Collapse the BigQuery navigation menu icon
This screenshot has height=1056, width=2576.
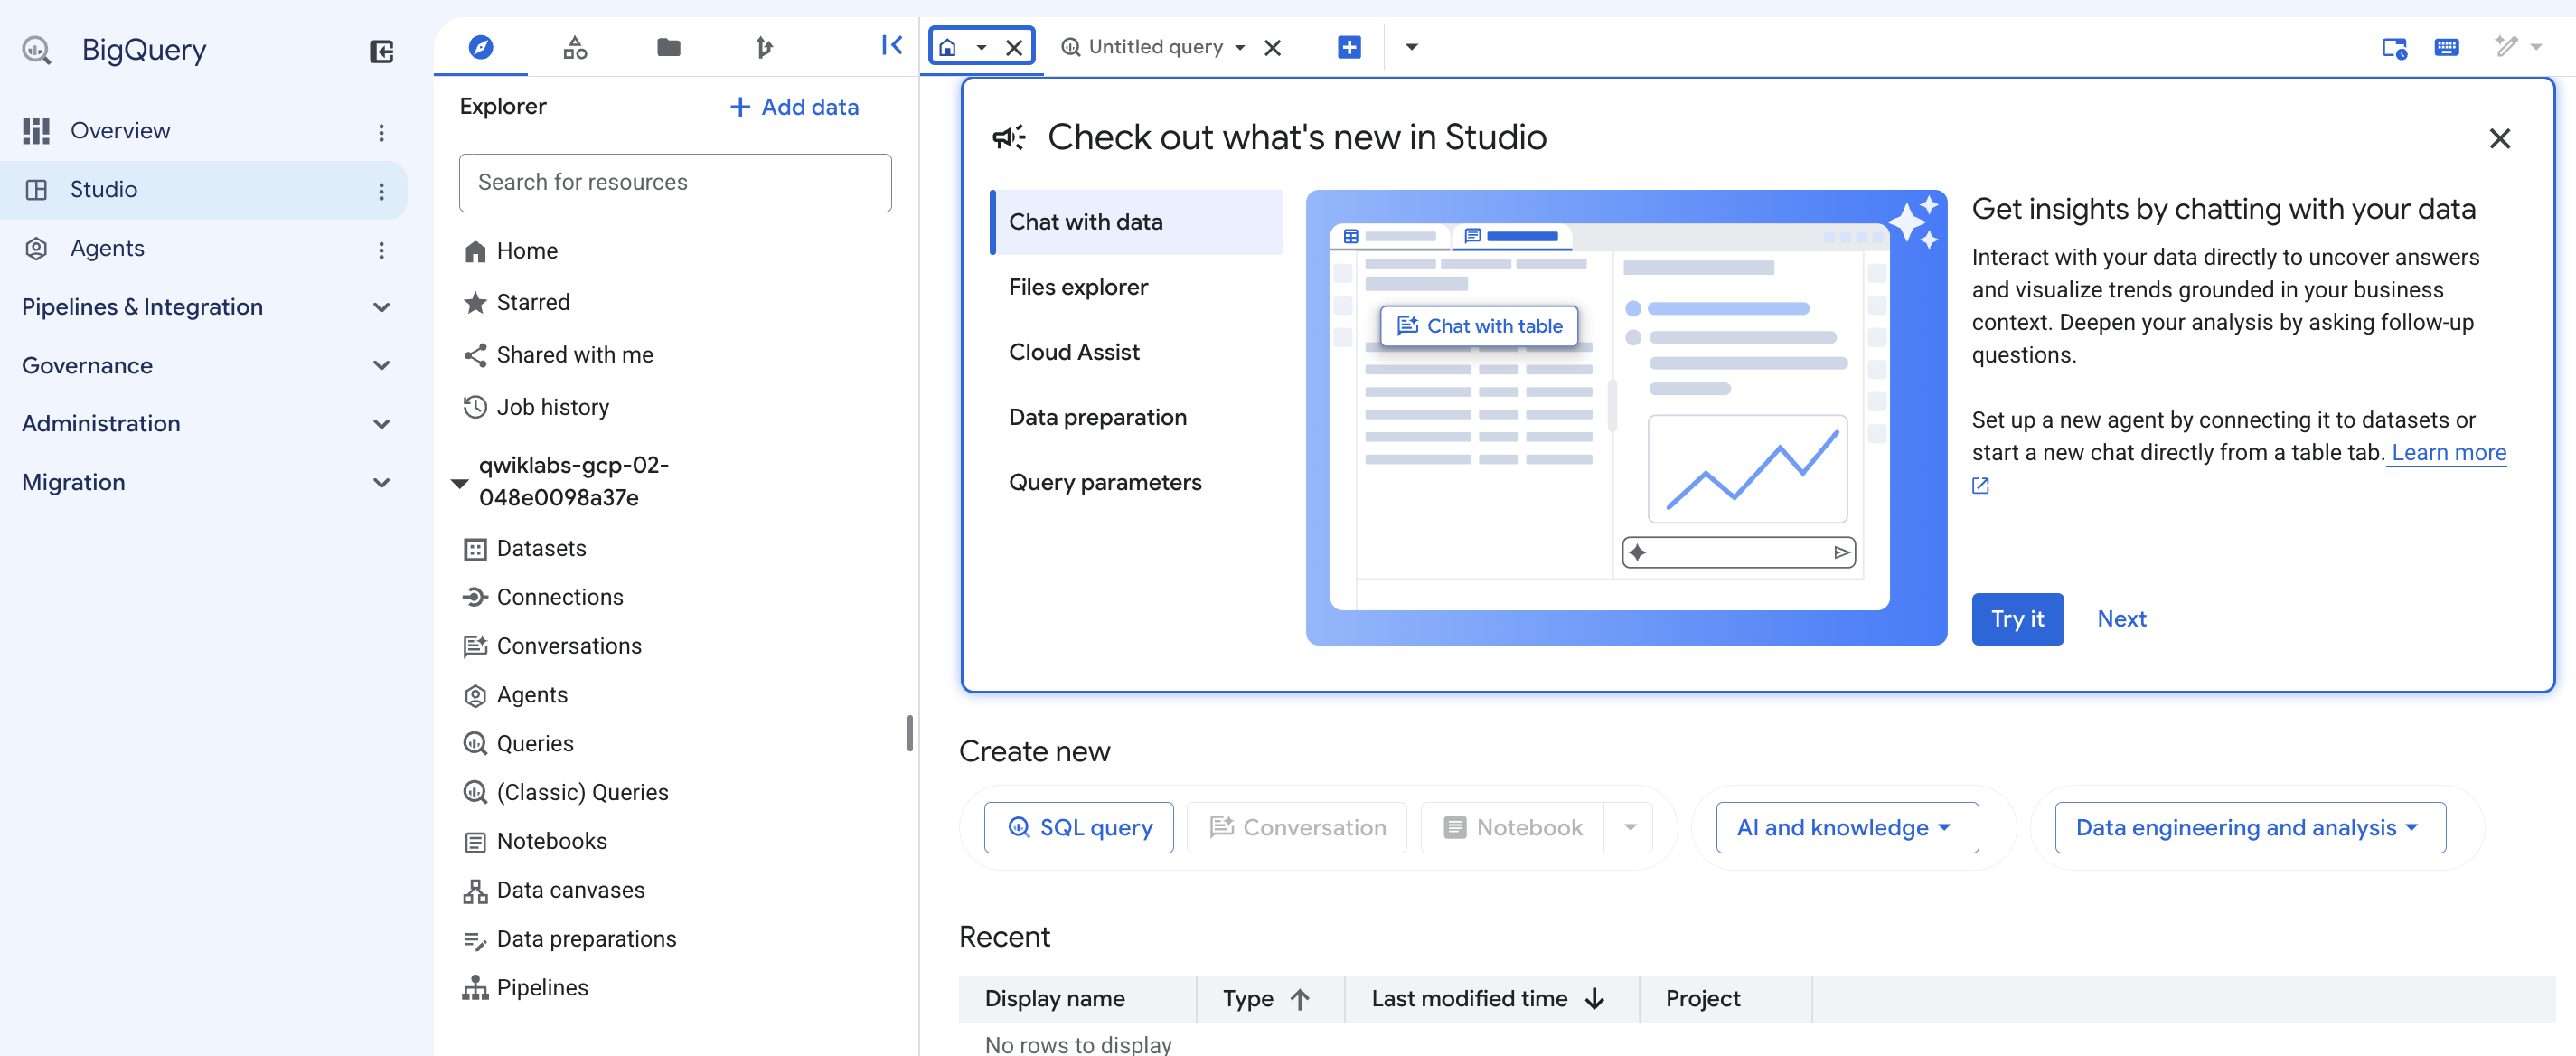[381, 51]
